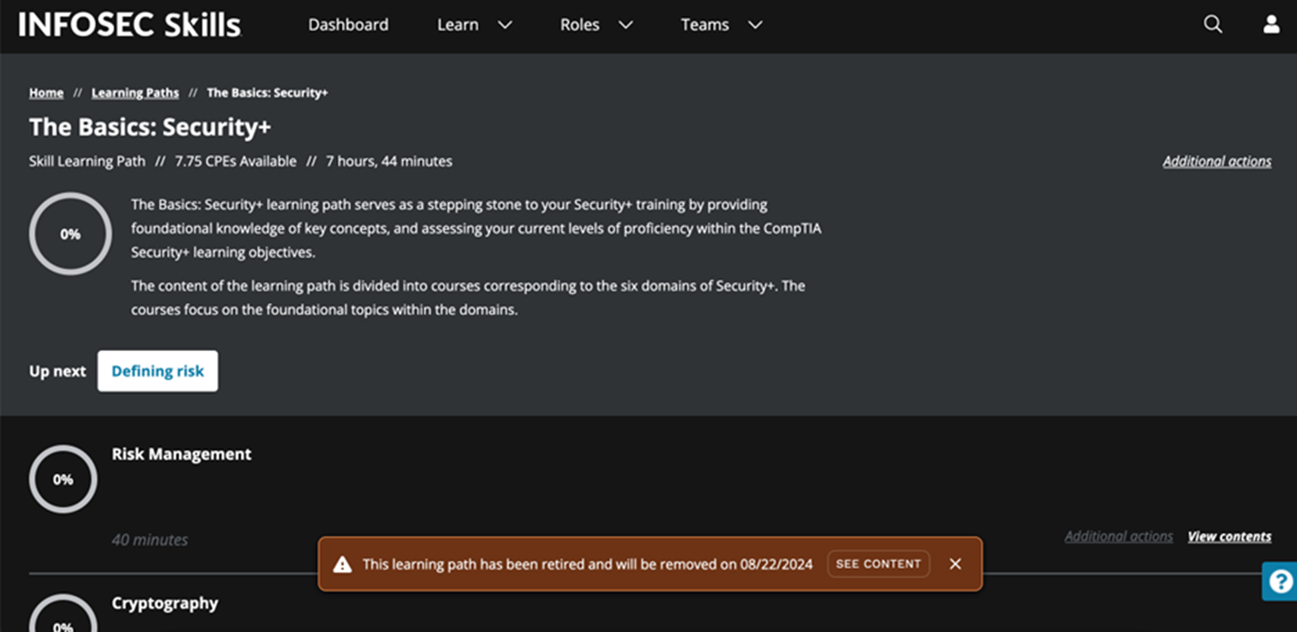
Task: Open Additional actions for the learning path
Action: pos(1217,161)
